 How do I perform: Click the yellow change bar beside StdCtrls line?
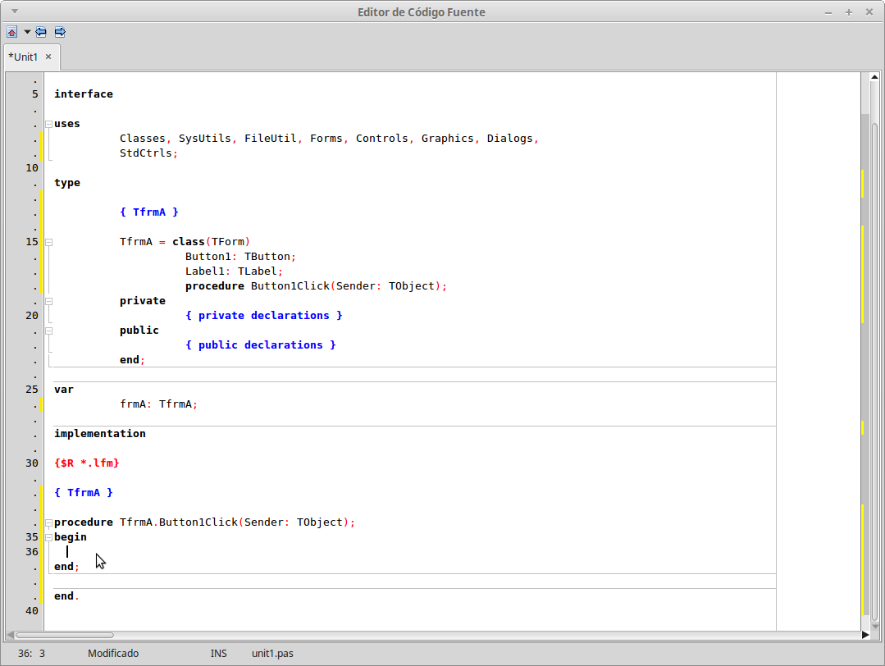[x=39, y=153]
